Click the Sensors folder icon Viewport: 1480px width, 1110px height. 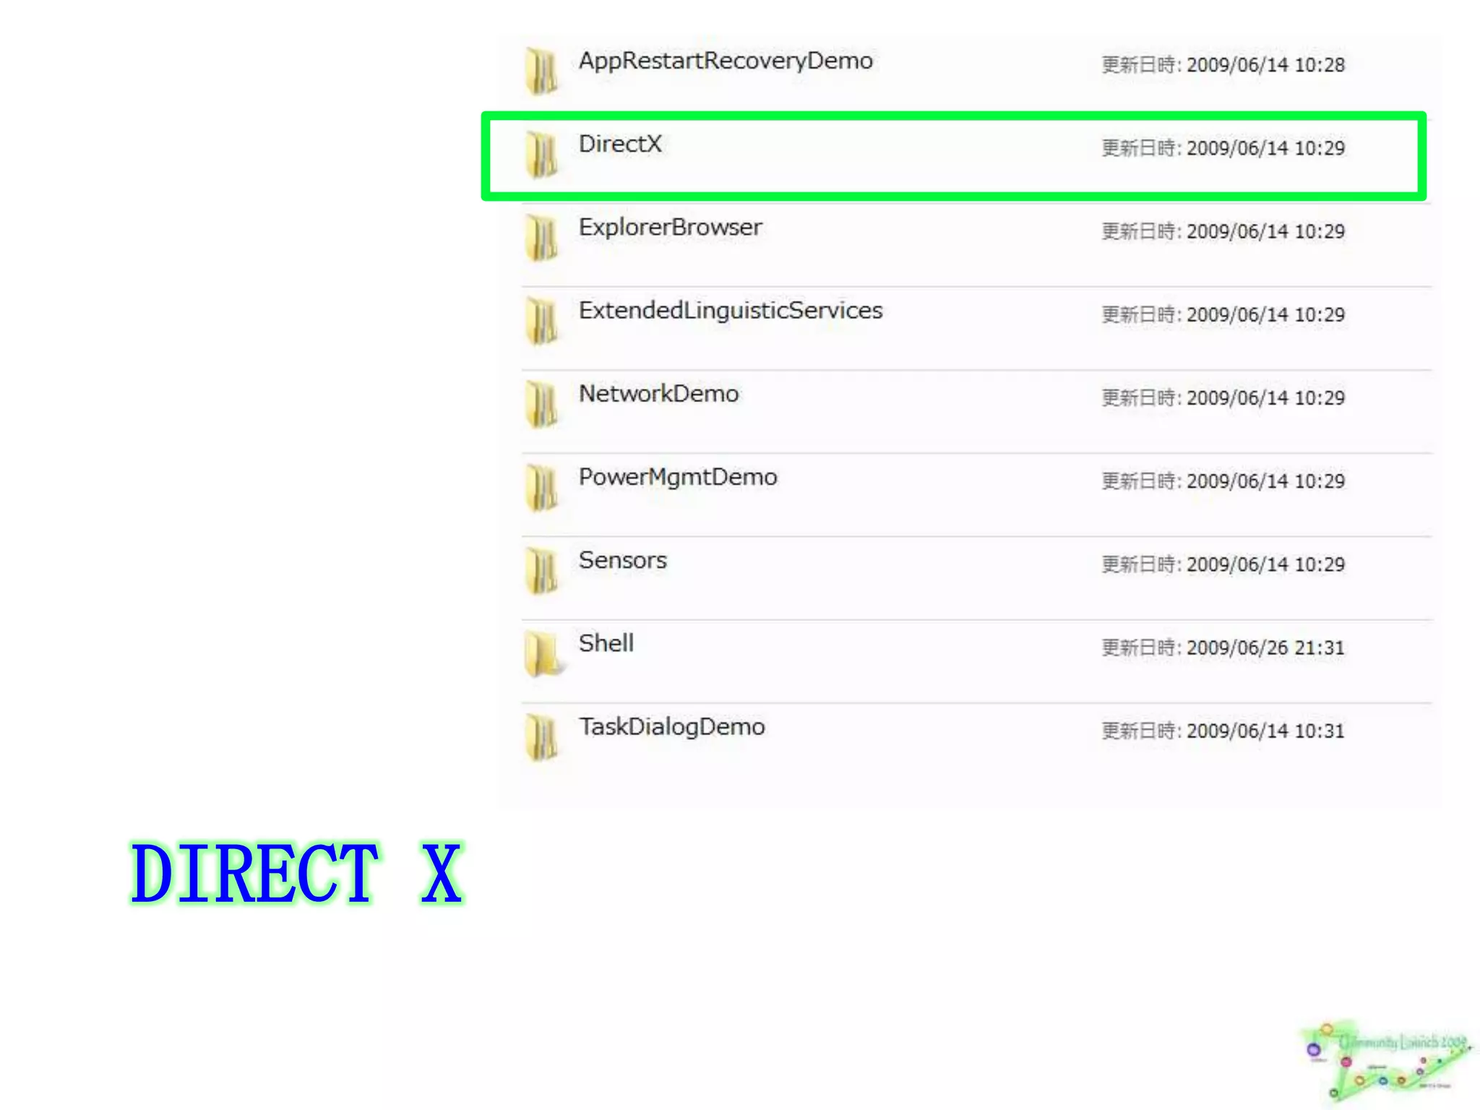[541, 570]
